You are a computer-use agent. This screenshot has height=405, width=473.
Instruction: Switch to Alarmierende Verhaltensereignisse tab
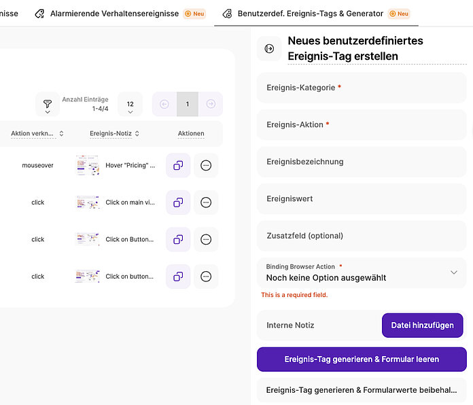(114, 14)
